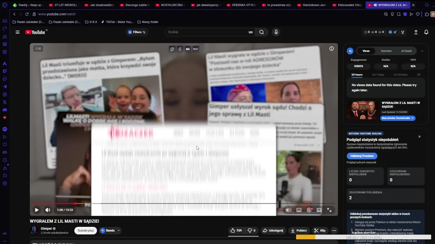Screen dimensions: 435x244
Task: Reload the page
Action: pyautogui.click(x=27, y=14)
